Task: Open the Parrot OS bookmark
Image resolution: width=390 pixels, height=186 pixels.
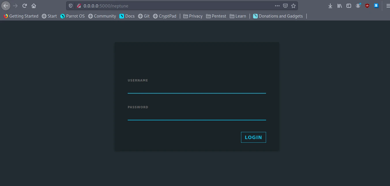Action: pyautogui.click(x=72, y=16)
